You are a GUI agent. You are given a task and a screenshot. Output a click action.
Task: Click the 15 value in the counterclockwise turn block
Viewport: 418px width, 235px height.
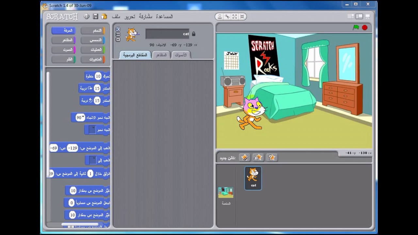coord(97,101)
